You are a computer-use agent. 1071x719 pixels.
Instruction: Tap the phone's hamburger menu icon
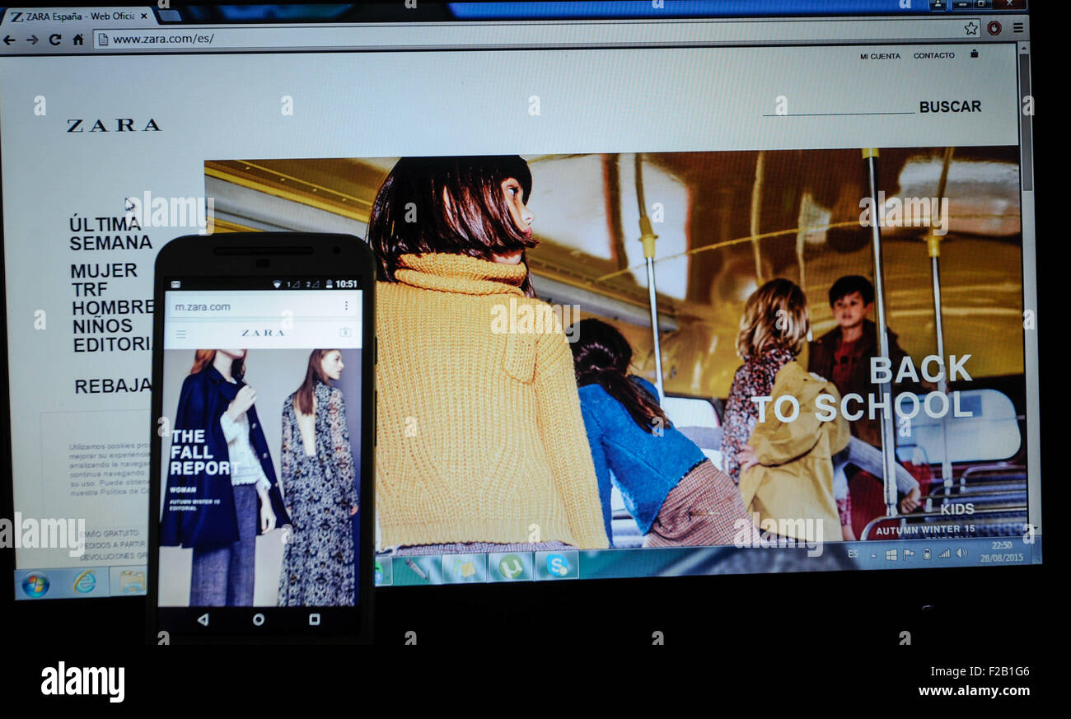[181, 334]
